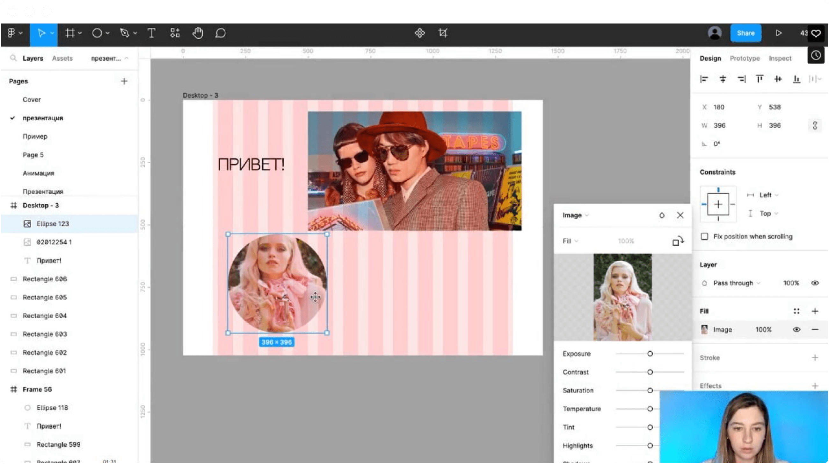Add a new page
This screenshot has height=464, width=829.
coord(124,81)
